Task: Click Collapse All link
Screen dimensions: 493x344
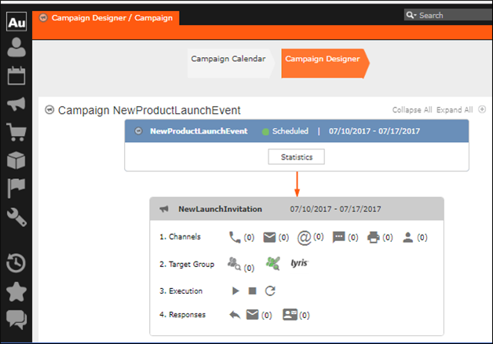Action: point(412,110)
